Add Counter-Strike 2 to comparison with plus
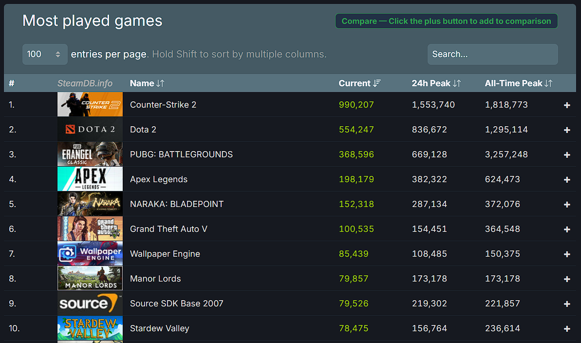 coord(566,105)
